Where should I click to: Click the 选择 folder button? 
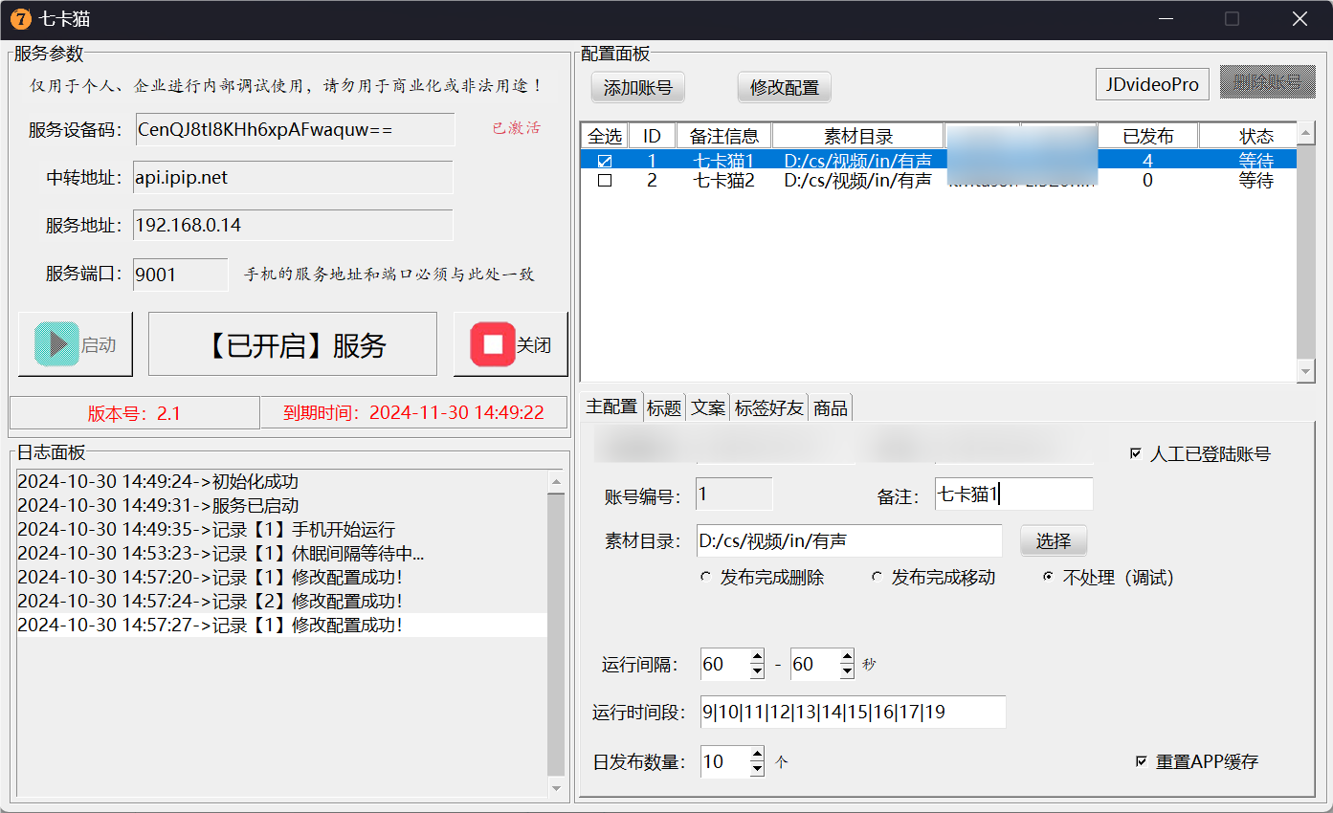tap(1054, 540)
